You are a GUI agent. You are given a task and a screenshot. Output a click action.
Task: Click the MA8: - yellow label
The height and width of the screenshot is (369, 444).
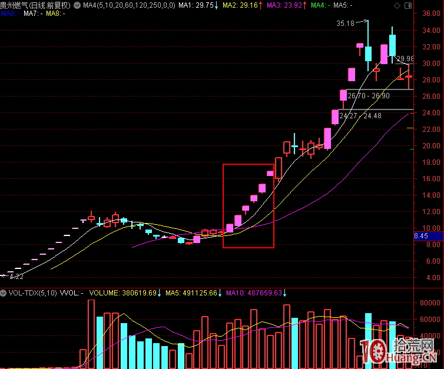(x=55, y=14)
